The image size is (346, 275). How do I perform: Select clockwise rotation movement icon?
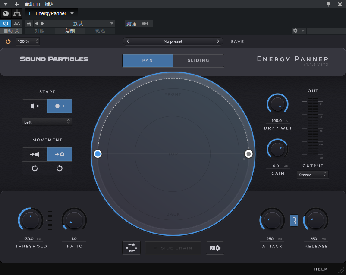tap(35, 169)
